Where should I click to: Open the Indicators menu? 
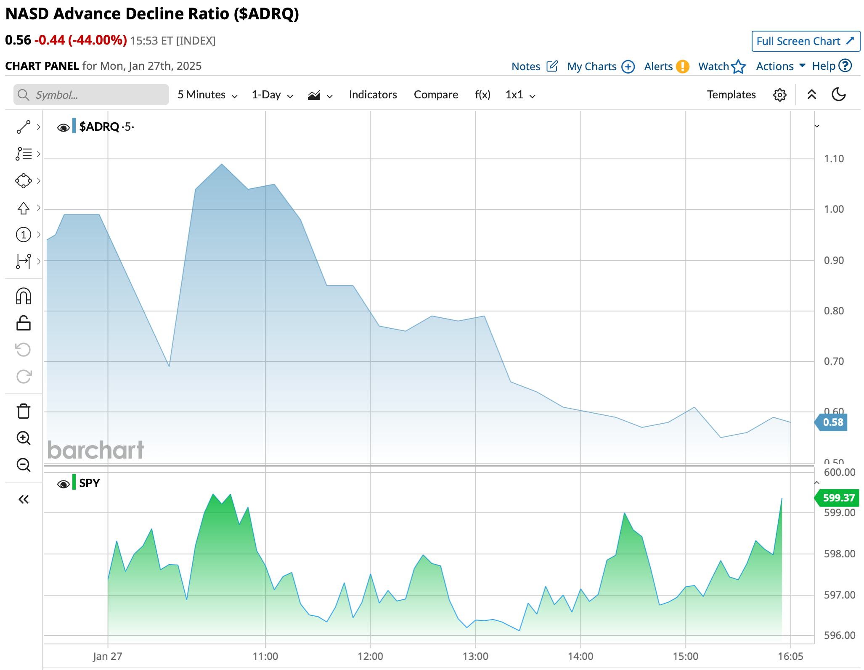[x=373, y=95]
